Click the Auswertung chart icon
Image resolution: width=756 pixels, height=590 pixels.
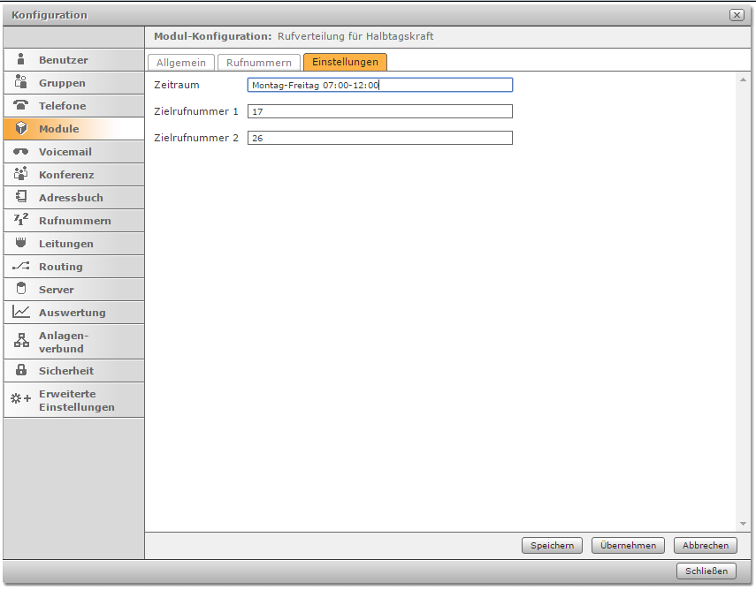click(21, 313)
